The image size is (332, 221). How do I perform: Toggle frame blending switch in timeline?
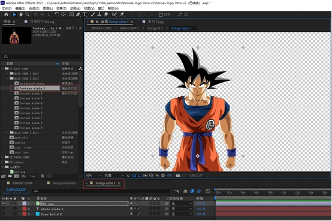coord(192,191)
